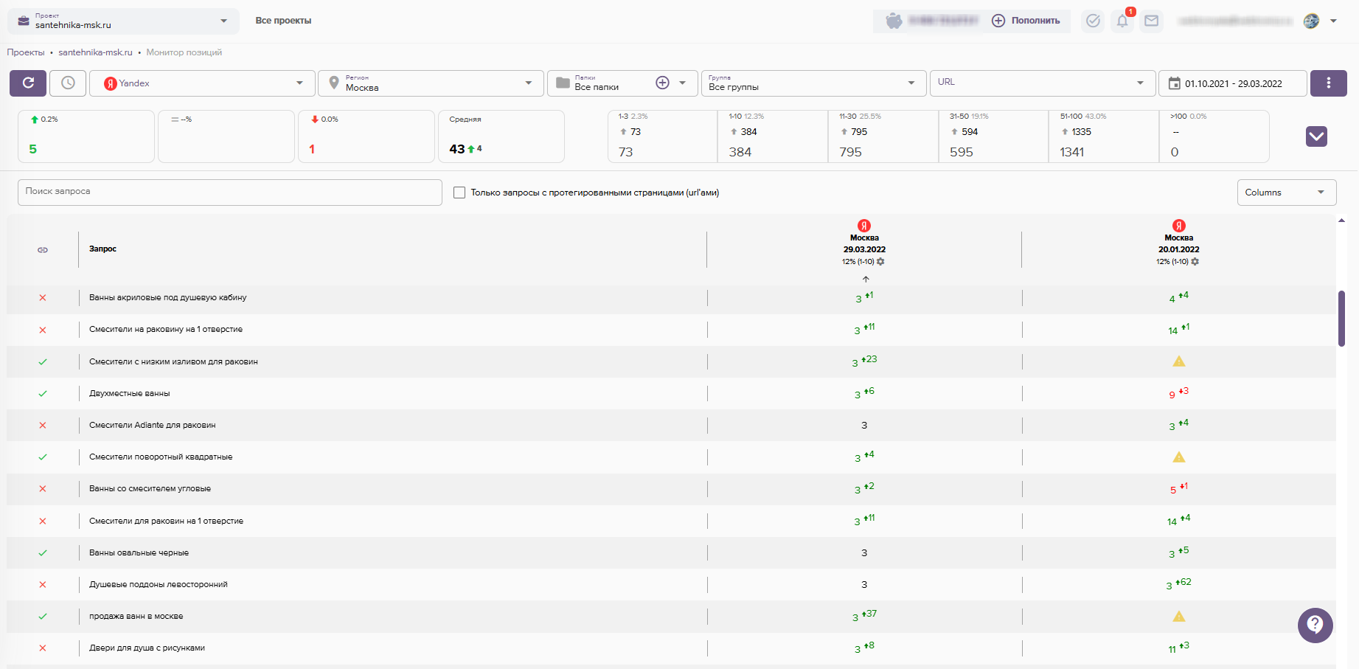Viewport: 1359px width, 669px height.
Task: Click the refresh positions button
Action: point(28,83)
